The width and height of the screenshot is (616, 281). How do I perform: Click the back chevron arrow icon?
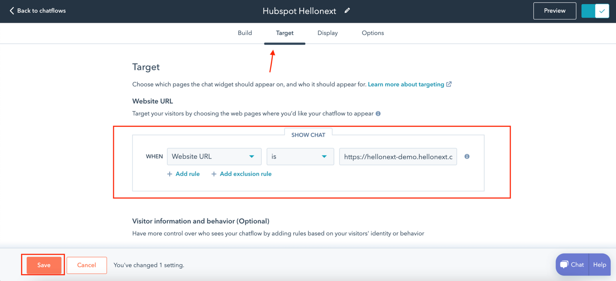(x=12, y=11)
